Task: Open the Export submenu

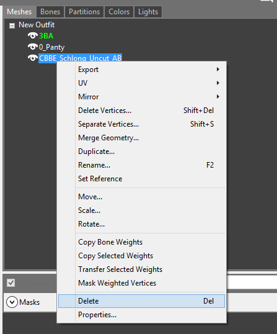Action: tap(141, 70)
